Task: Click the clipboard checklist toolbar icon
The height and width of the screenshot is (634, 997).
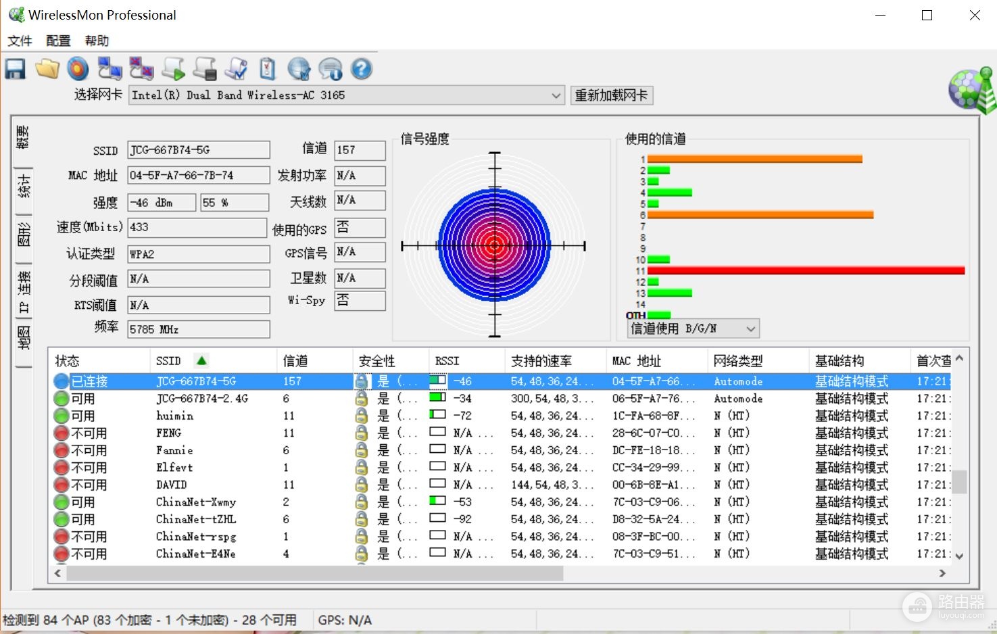Action: [268, 69]
